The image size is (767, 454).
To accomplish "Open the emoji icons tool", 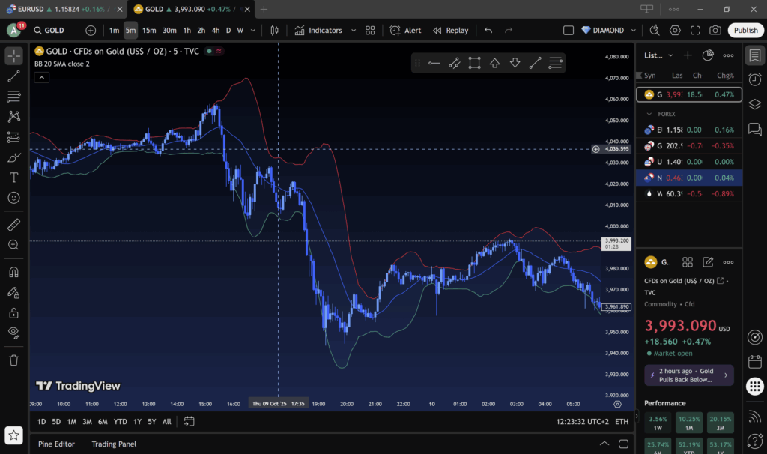I will [x=13, y=198].
